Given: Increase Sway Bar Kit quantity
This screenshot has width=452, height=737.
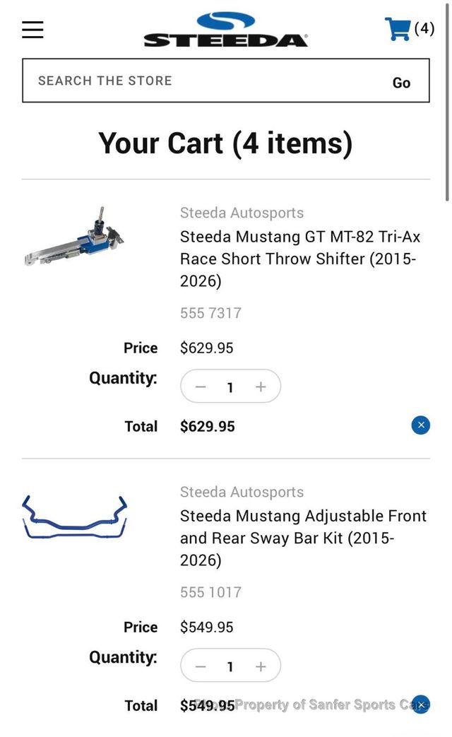Looking at the screenshot, I should (261, 666).
